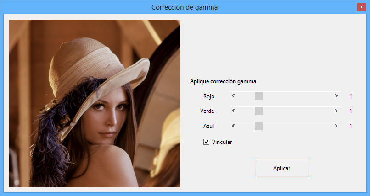Click the right arrow of the Azul slider
The height and width of the screenshot is (196, 370).
tap(336, 126)
